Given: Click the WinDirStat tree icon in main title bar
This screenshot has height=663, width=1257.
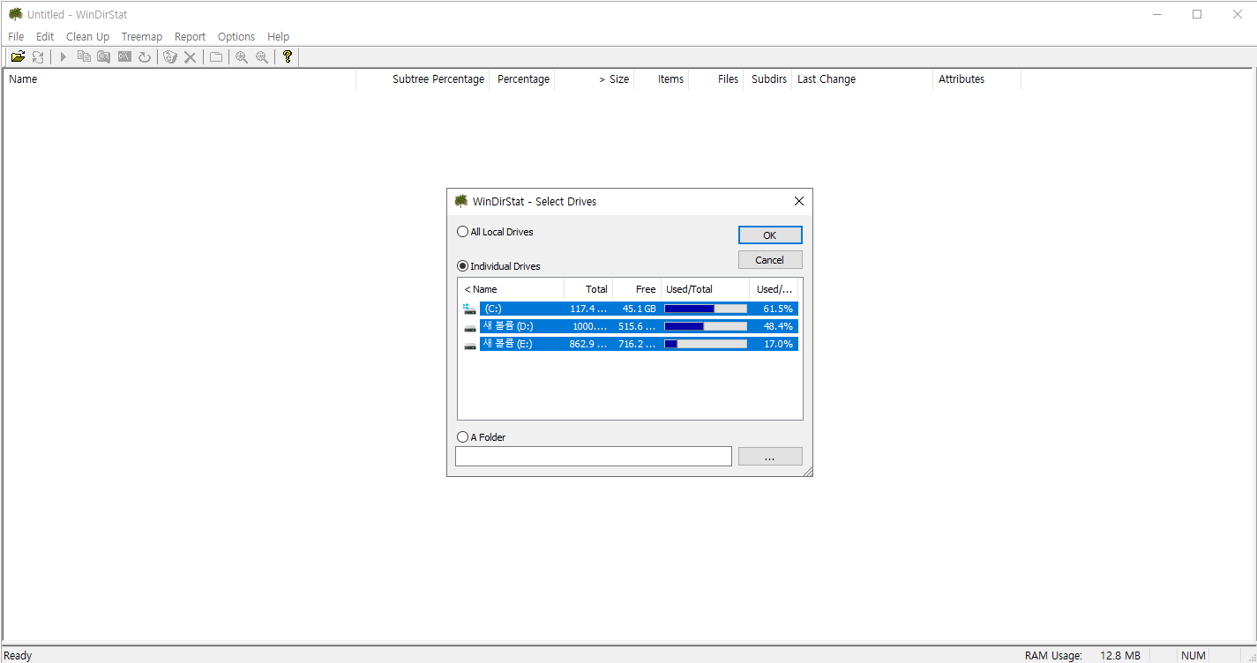Looking at the screenshot, I should 16,14.
